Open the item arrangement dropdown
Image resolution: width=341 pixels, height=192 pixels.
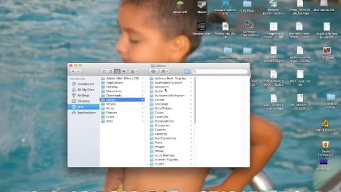coord(134,71)
